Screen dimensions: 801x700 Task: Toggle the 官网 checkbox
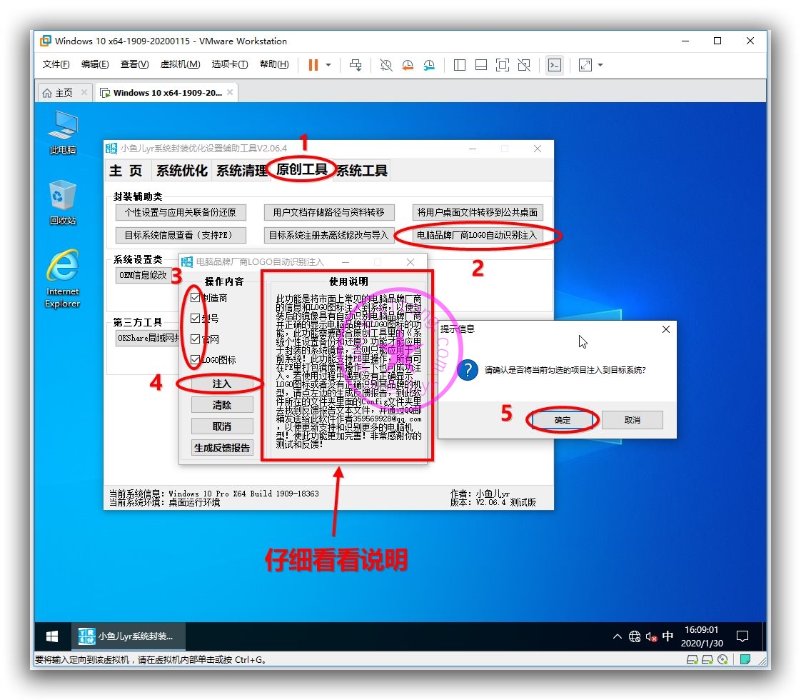(195, 339)
